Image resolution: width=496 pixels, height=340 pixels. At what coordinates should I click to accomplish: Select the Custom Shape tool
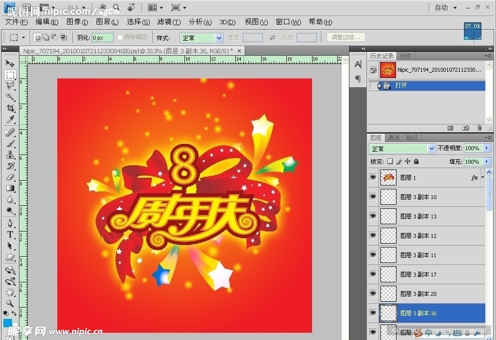[x=10, y=257]
